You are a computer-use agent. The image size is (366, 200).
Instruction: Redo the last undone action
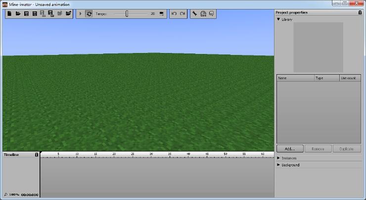click(x=183, y=14)
